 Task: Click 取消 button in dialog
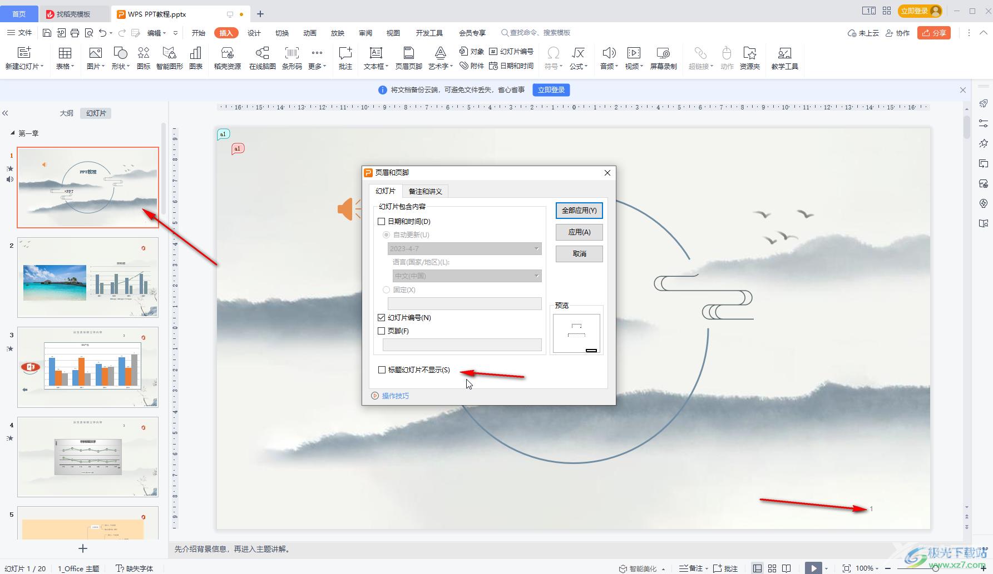pyautogui.click(x=579, y=254)
